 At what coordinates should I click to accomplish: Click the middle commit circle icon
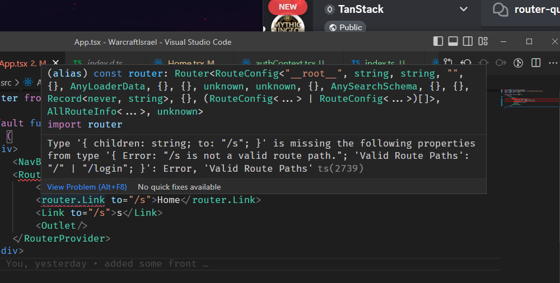pos(483,63)
